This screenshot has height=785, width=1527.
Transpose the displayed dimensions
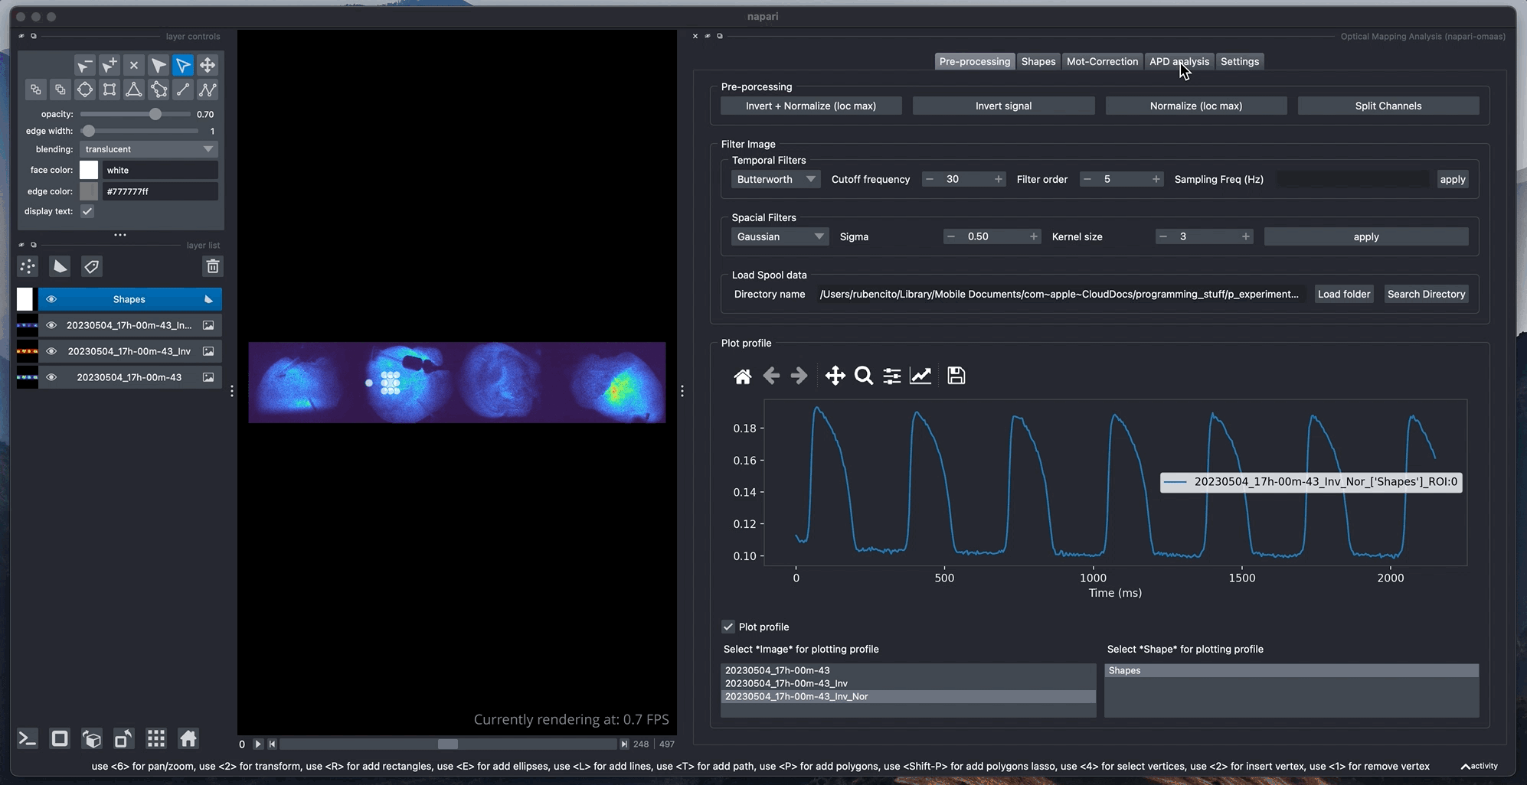(x=123, y=738)
